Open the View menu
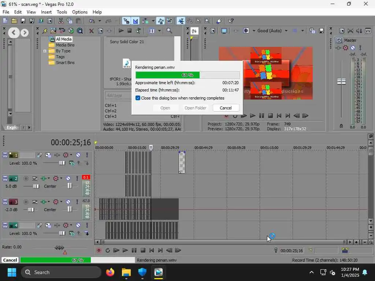 tap(31, 12)
